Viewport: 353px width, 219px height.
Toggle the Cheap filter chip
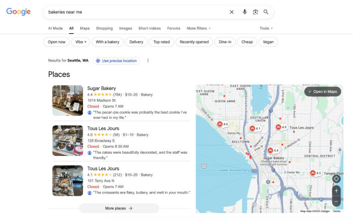(x=247, y=42)
